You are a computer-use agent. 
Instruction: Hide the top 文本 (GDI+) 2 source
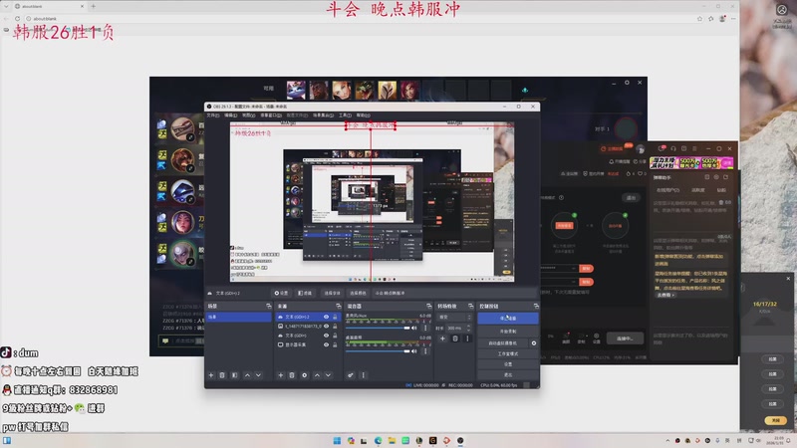pos(326,318)
